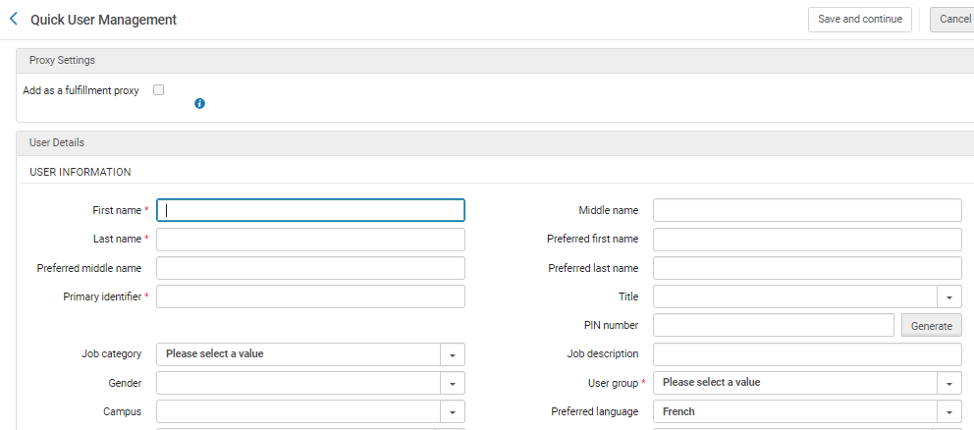
Task: Focus the Last name input field
Action: (310, 240)
